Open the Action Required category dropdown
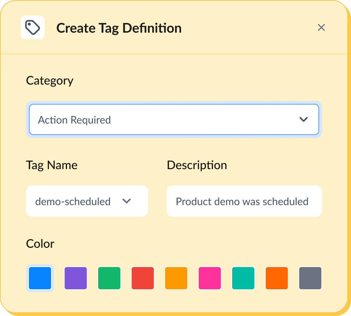Image resolution: width=351 pixels, height=316 pixels. [174, 120]
